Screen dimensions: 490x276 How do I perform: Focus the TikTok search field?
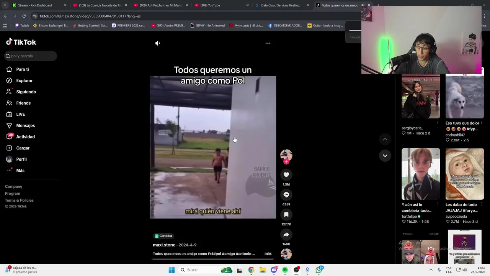pos(31,56)
